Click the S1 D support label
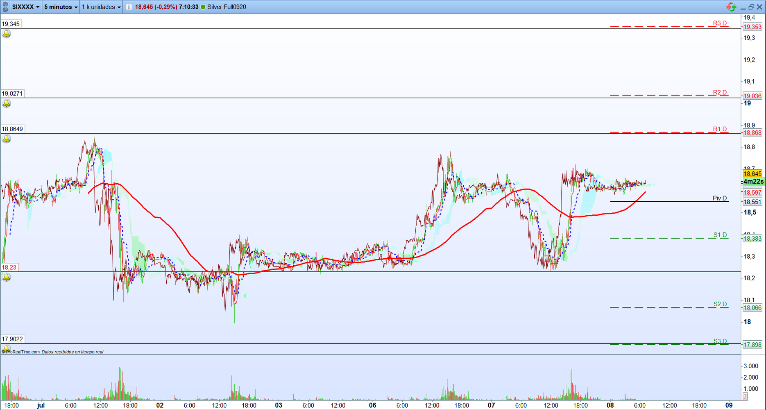The height and width of the screenshot is (410, 766). tap(720, 235)
